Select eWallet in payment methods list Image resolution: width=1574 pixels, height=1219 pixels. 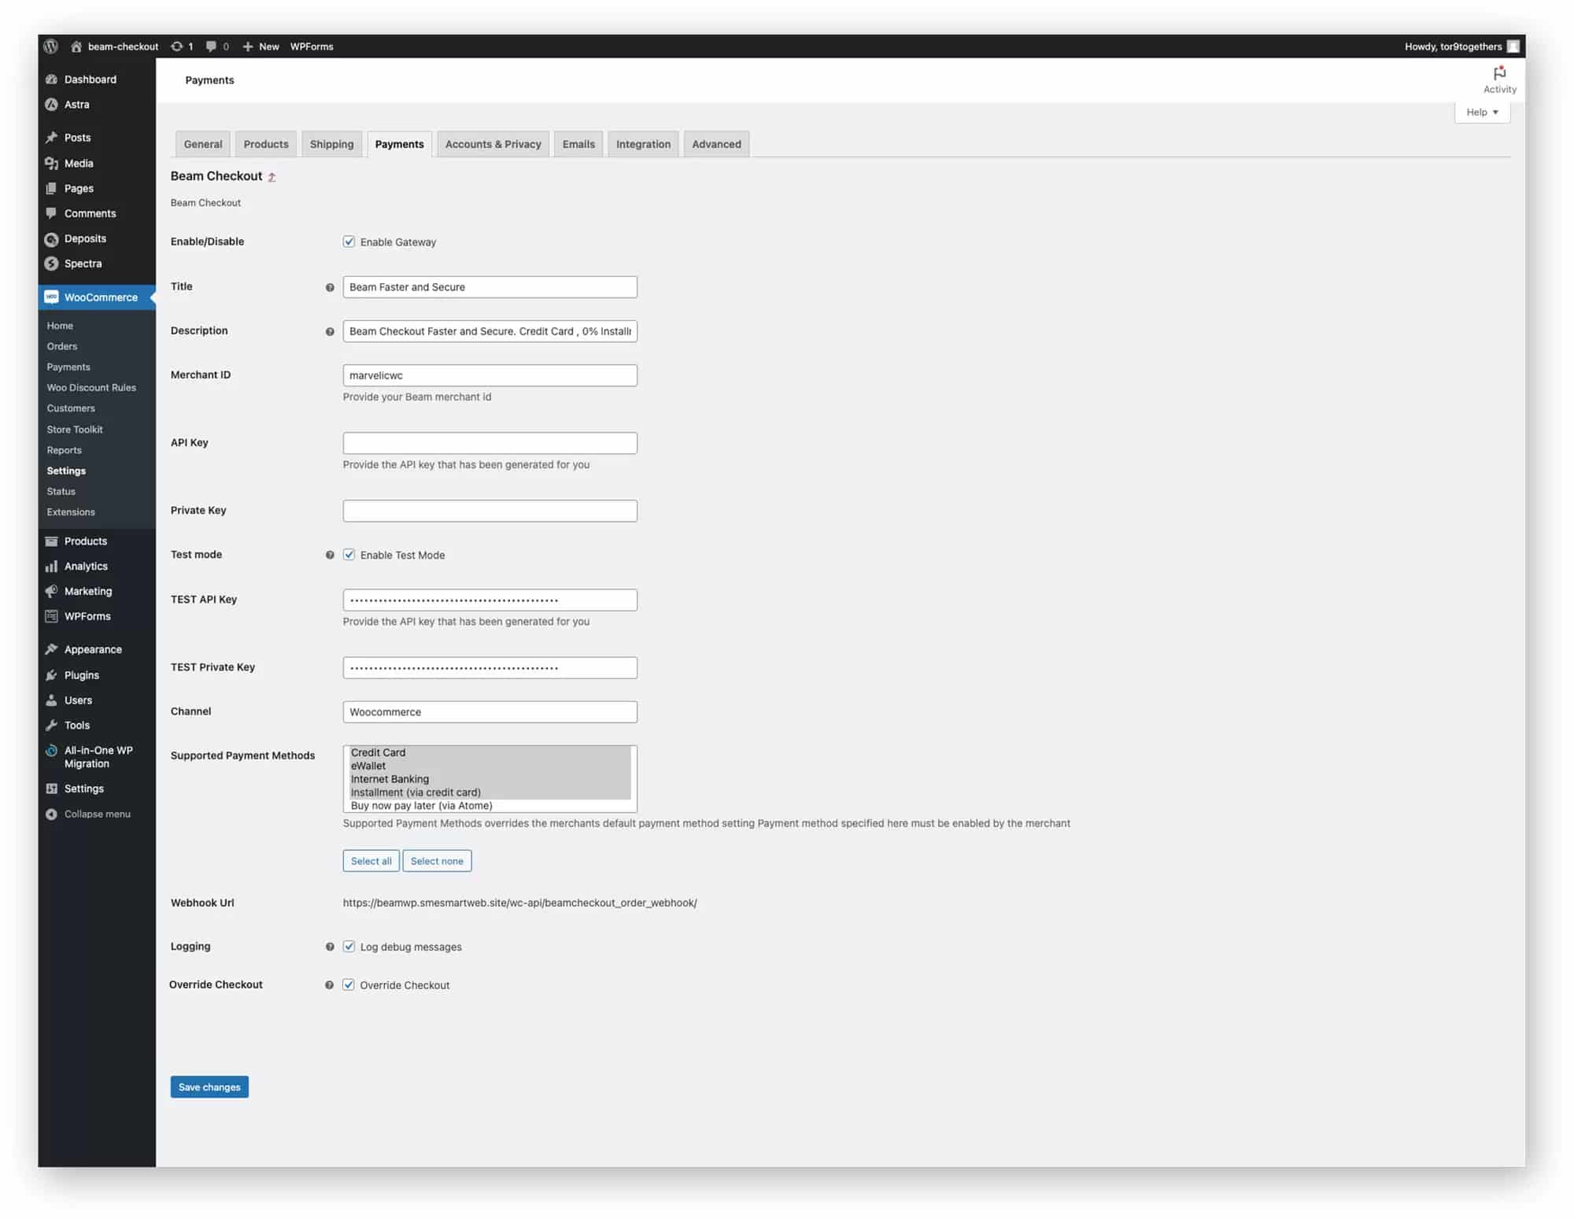pos(490,766)
